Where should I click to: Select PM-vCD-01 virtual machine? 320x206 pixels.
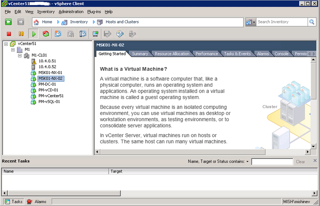point(48,90)
